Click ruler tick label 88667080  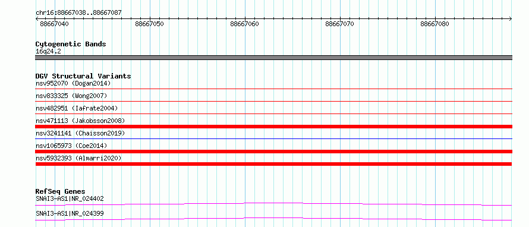point(435,24)
